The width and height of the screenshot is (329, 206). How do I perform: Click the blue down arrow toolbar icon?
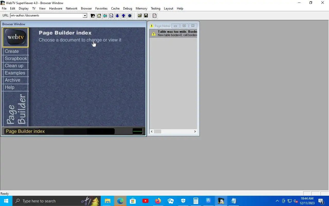pyautogui.click(x=117, y=16)
